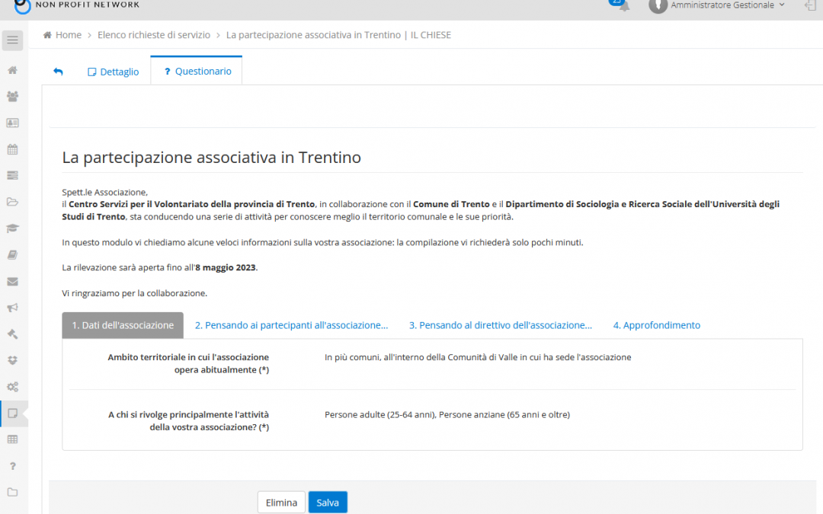Open the home icon in sidebar

point(13,70)
